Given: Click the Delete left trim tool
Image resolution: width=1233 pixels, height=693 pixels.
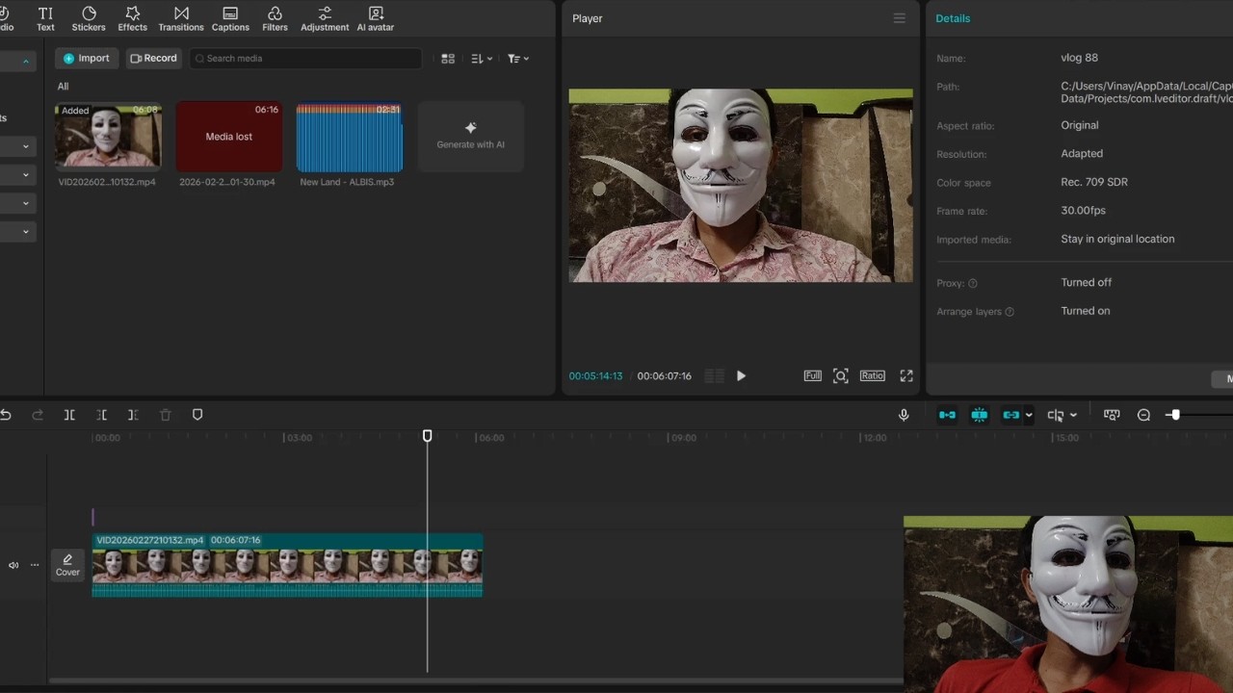Looking at the screenshot, I should click(x=101, y=415).
